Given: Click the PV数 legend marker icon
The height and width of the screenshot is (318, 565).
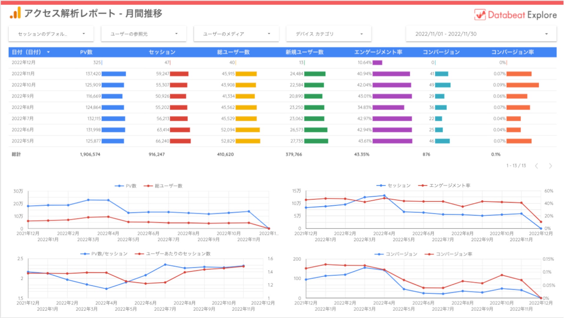Looking at the screenshot, I should (x=119, y=186).
